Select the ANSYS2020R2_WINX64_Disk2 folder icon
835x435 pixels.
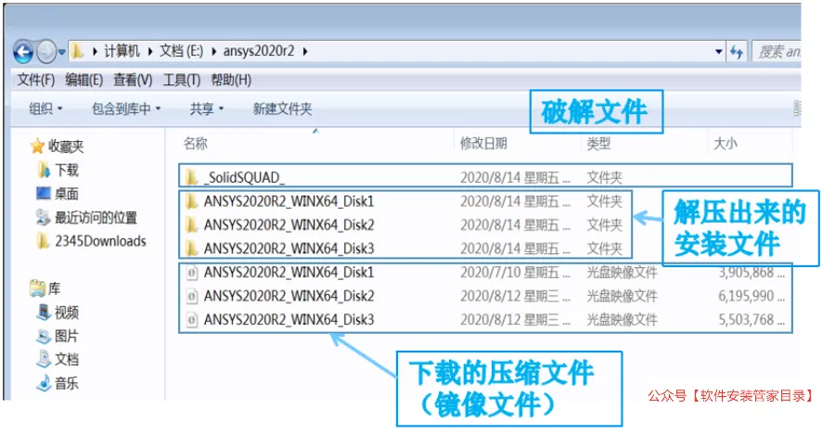tap(192, 224)
